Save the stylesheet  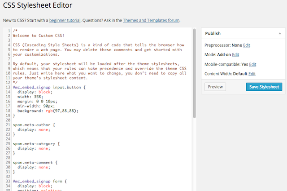(x=264, y=87)
